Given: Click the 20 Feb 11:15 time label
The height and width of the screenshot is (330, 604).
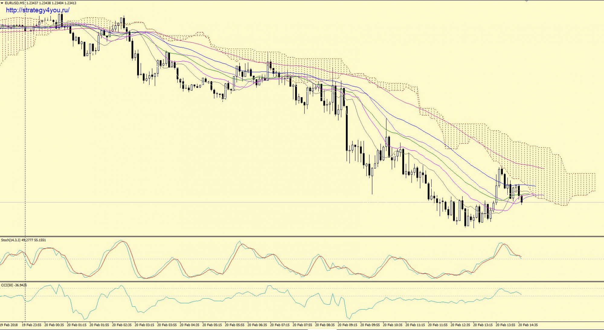Looking at the screenshot, I should point(415,325).
